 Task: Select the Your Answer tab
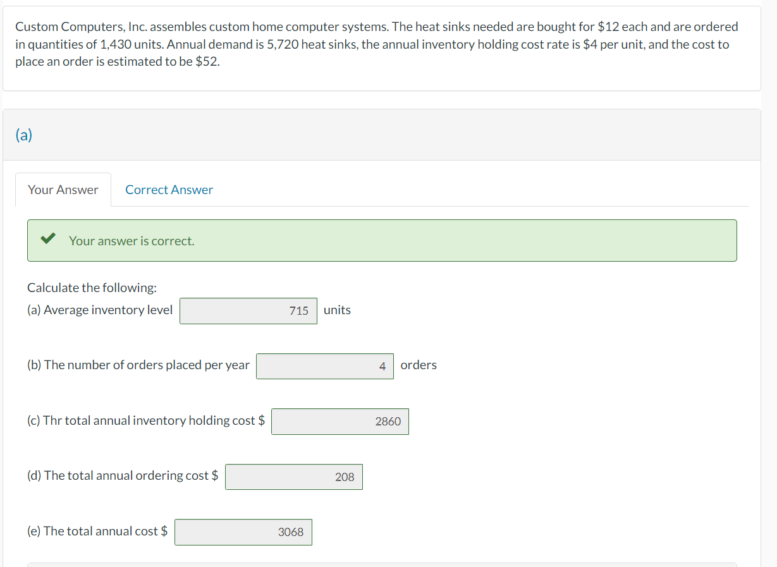click(x=63, y=190)
